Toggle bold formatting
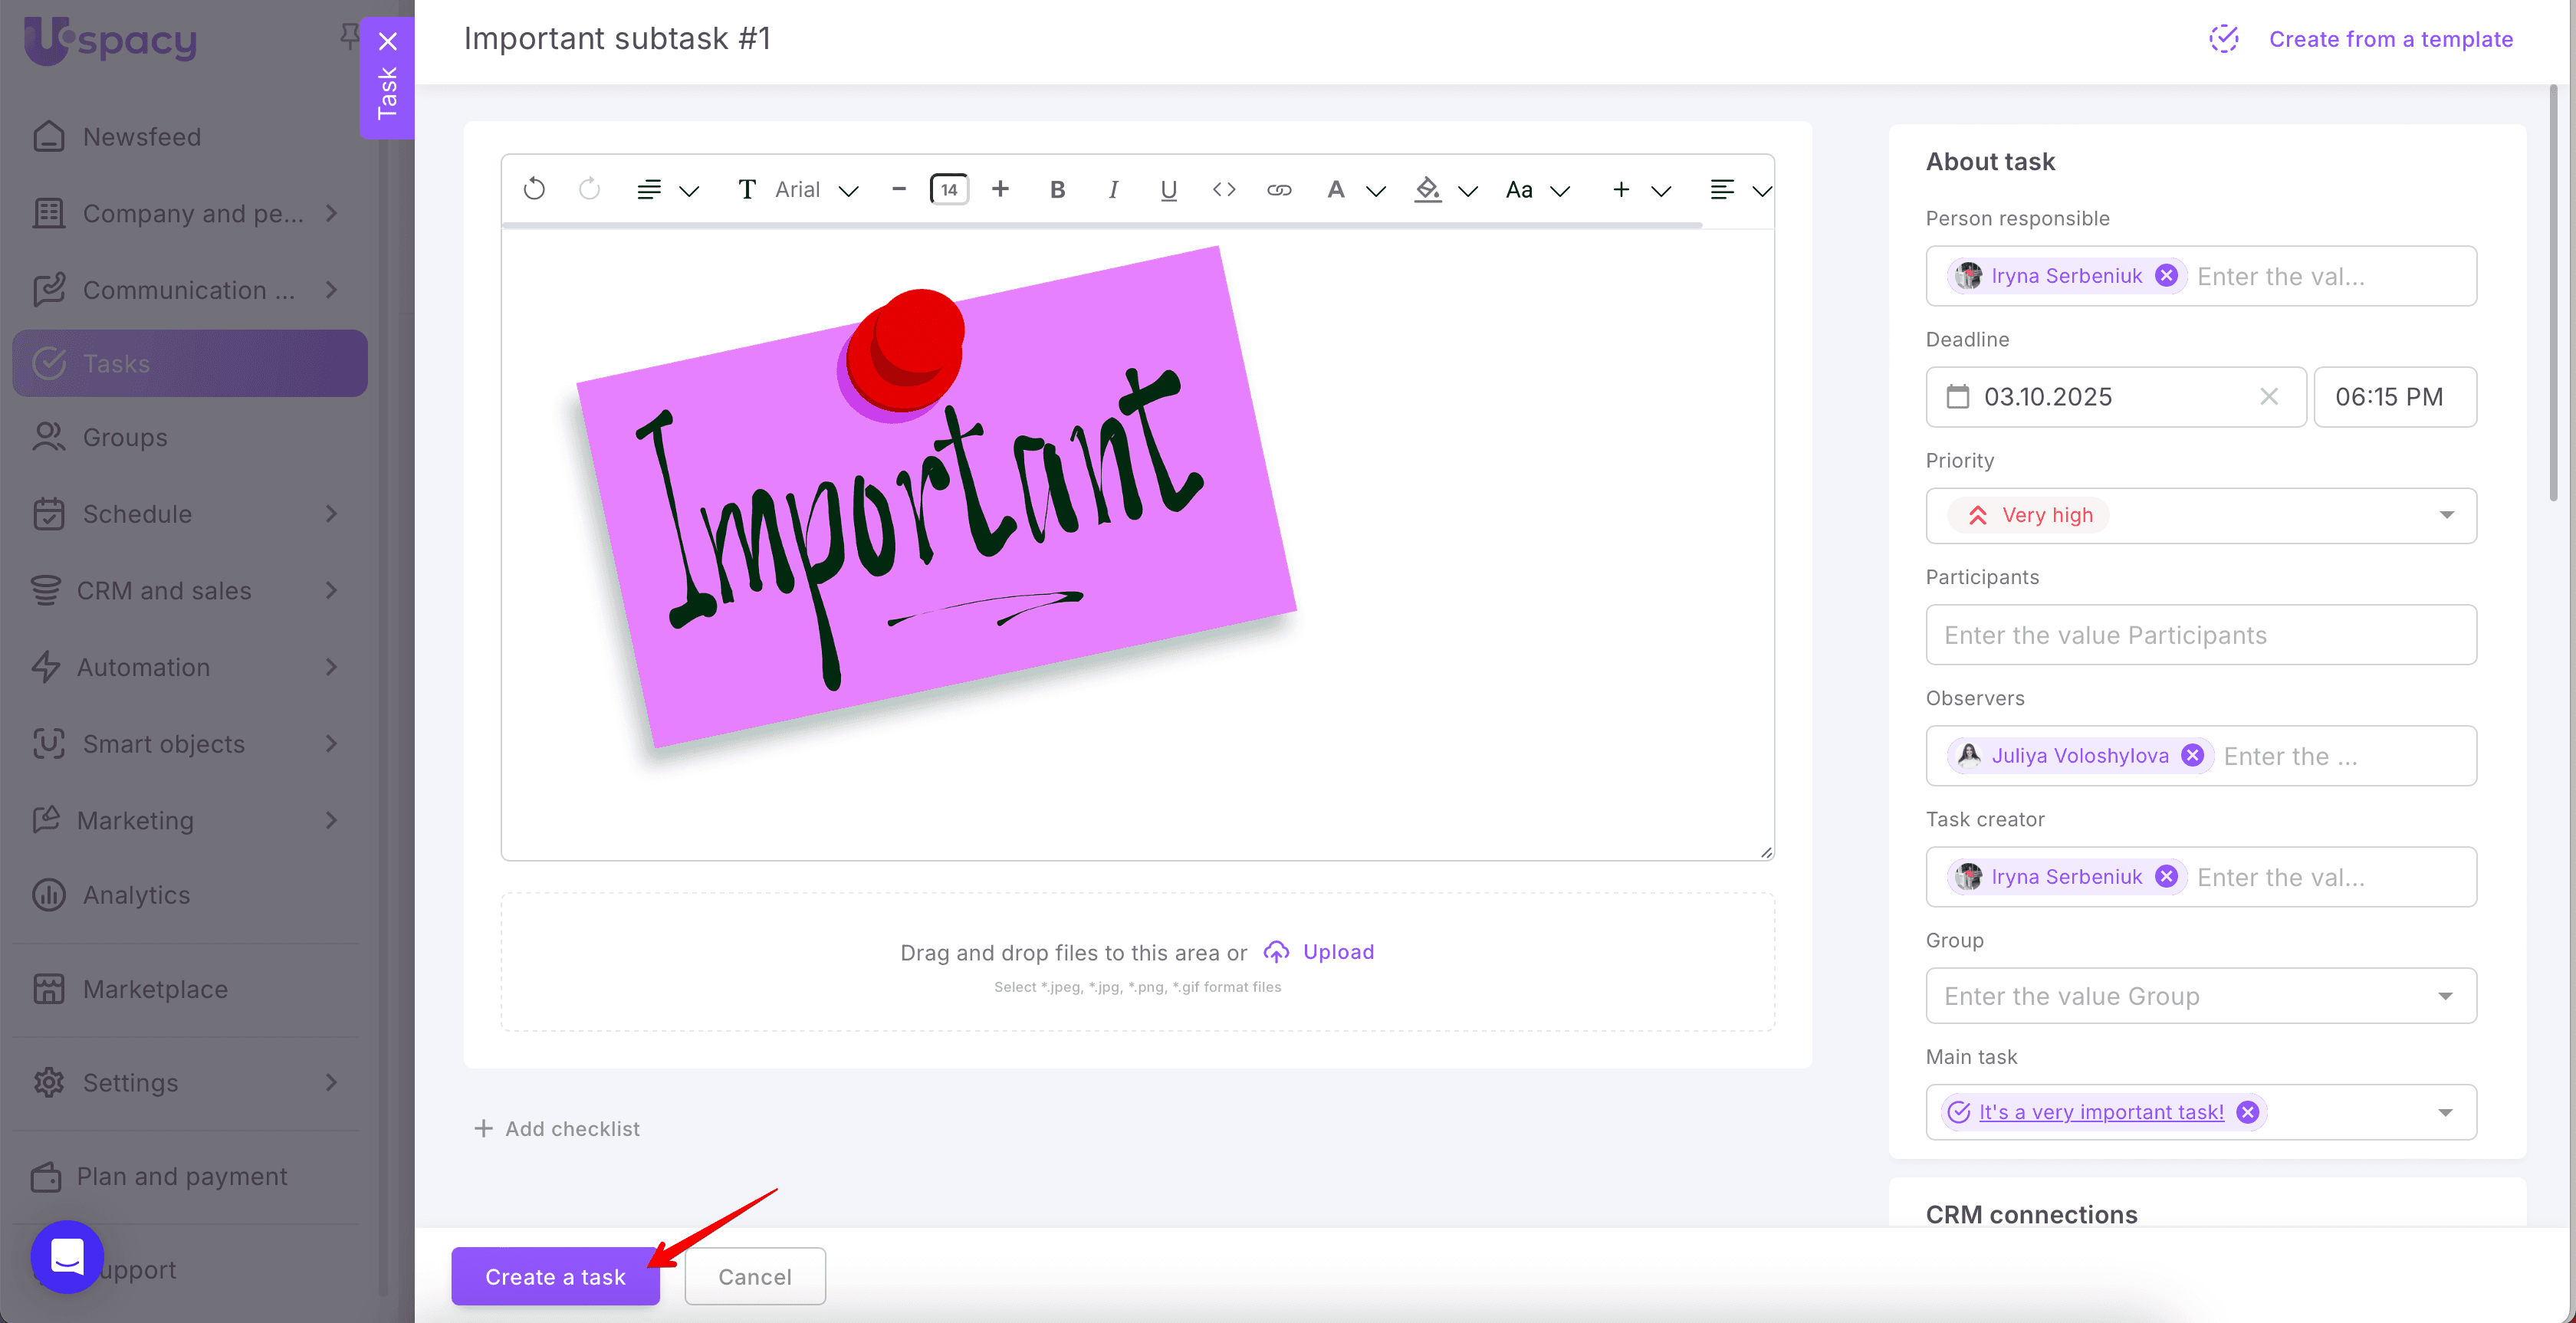Screen dimensions: 2576x1323 point(1057,189)
